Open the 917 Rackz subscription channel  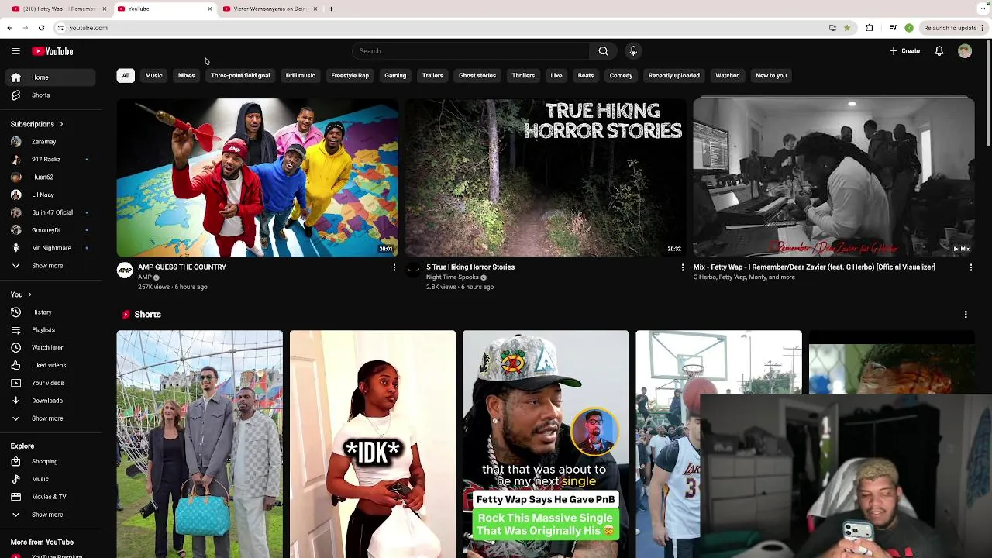tap(51, 160)
